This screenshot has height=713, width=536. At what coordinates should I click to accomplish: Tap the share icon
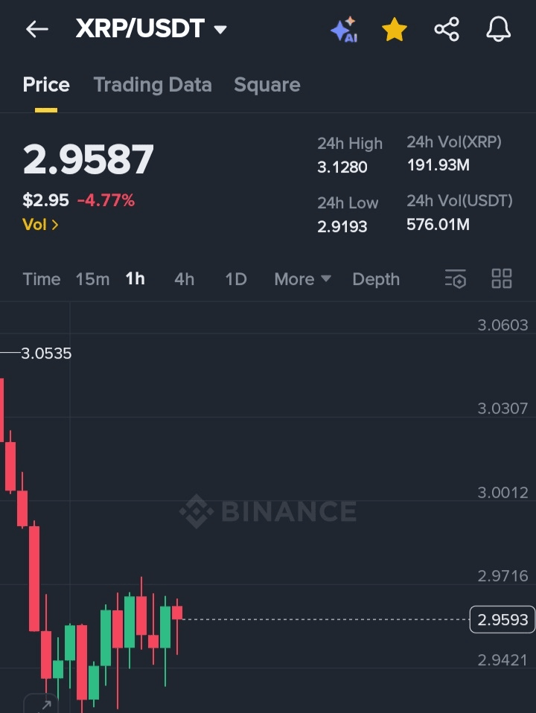click(447, 30)
